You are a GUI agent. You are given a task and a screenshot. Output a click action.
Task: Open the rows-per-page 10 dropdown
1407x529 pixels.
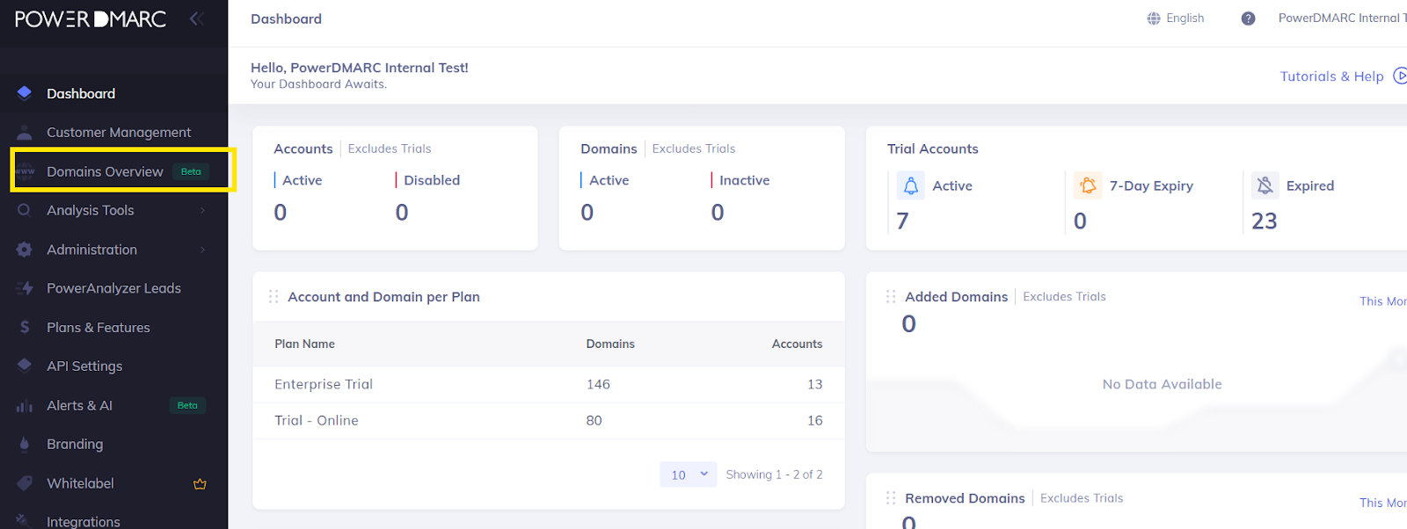(689, 475)
